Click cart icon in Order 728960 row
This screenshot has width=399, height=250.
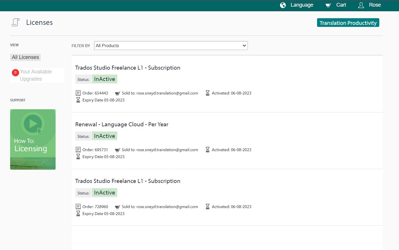click(117, 207)
